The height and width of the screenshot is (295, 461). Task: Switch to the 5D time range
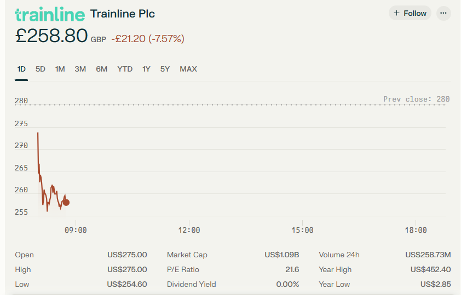coord(41,69)
